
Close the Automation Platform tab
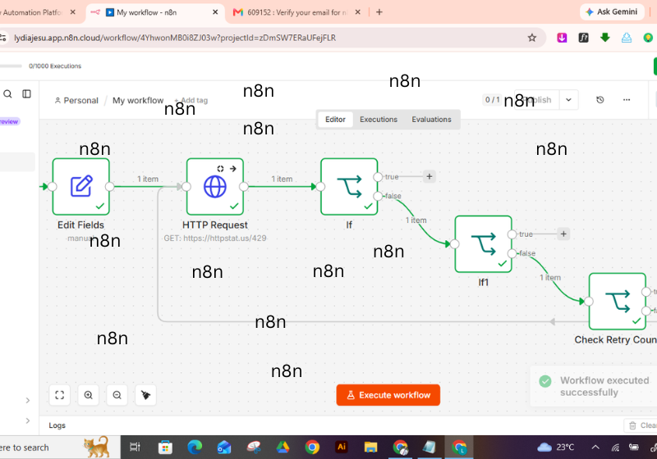click(x=73, y=12)
